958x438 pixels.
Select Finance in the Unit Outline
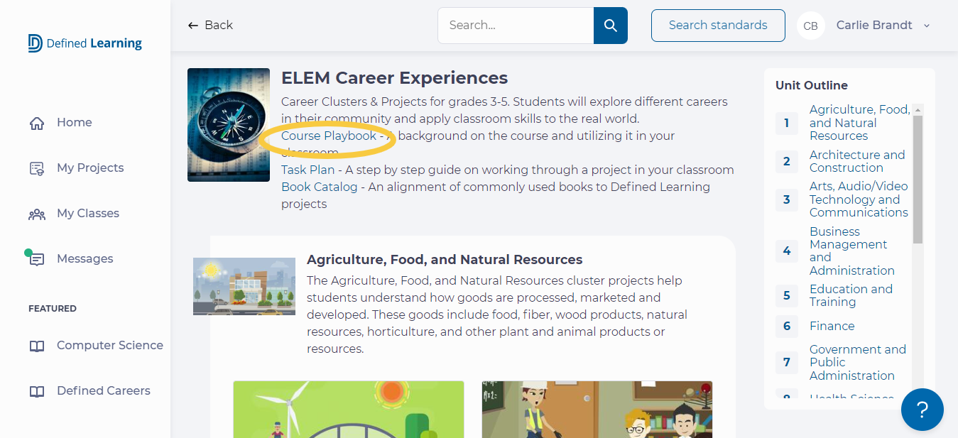832,326
